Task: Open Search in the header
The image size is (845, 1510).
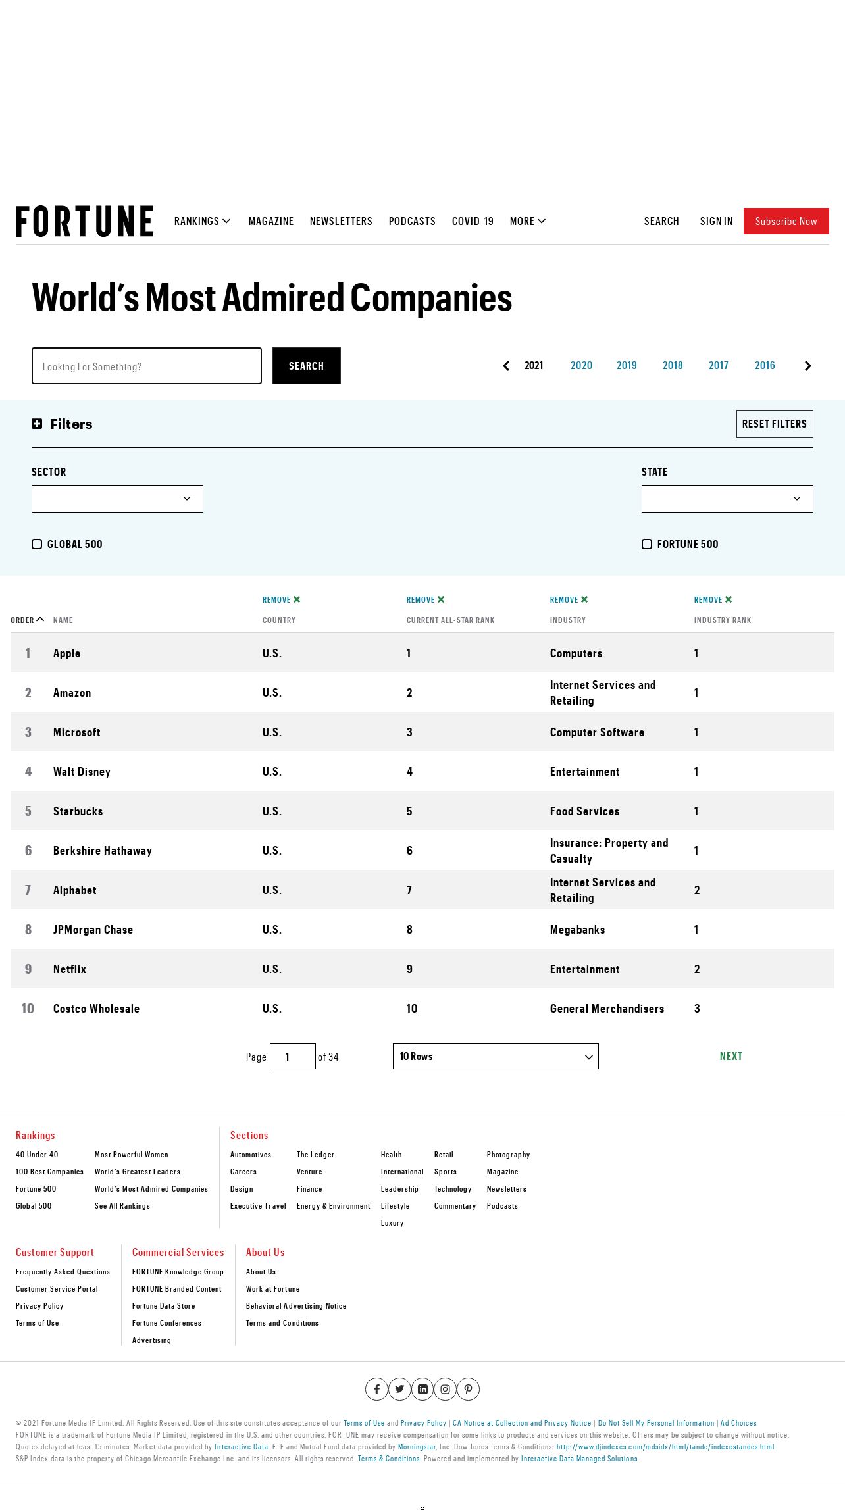Action: (661, 221)
